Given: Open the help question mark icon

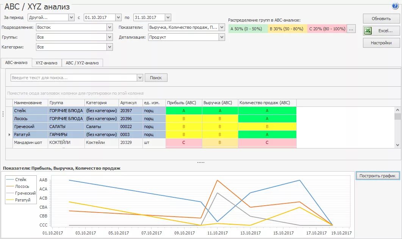Looking at the screenshot, I should pos(395,6).
